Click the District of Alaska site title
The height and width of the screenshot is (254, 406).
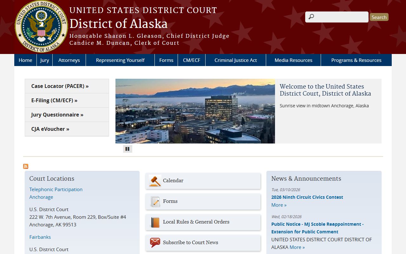[118, 24]
